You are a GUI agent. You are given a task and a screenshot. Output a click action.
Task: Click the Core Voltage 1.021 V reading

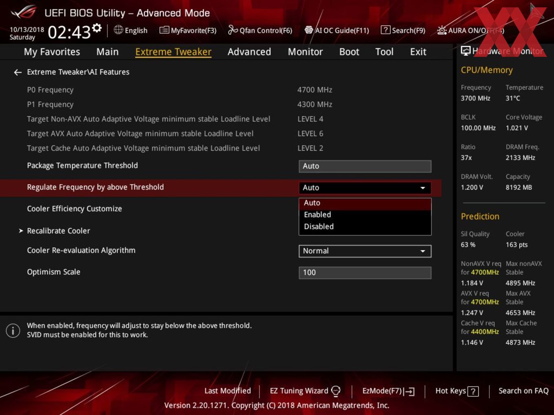pyautogui.click(x=517, y=128)
